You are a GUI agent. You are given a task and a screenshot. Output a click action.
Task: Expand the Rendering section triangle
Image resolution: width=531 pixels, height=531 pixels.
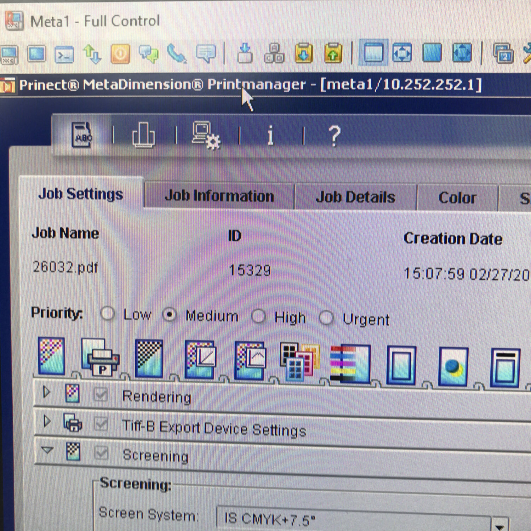coord(46,392)
